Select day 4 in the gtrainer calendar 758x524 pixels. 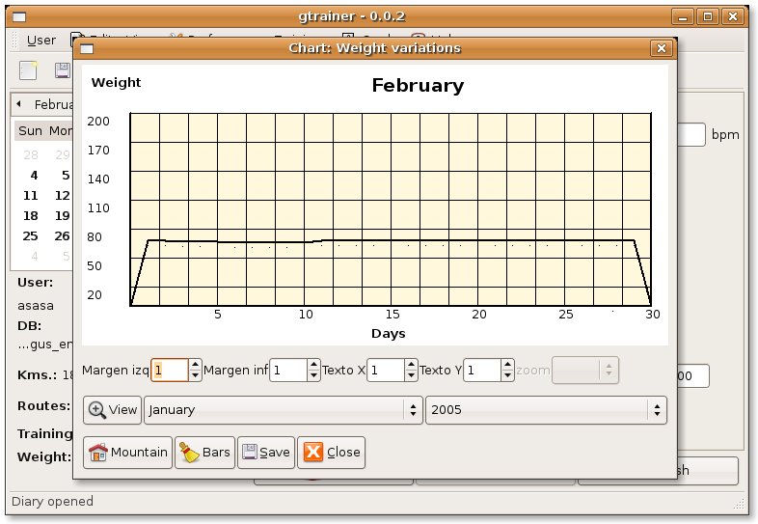(34, 176)
